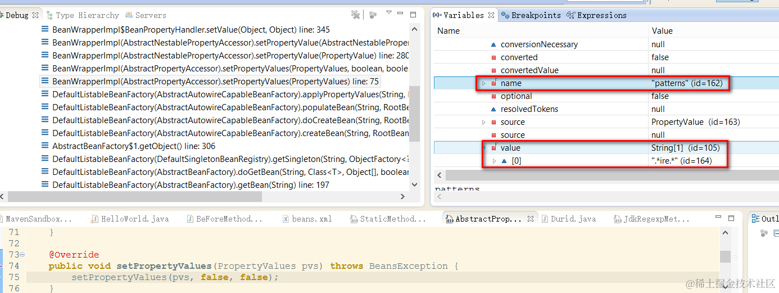Viewport: 779px width, 293px height.
Task: Switch to the Servers tab
Action: 146,15
